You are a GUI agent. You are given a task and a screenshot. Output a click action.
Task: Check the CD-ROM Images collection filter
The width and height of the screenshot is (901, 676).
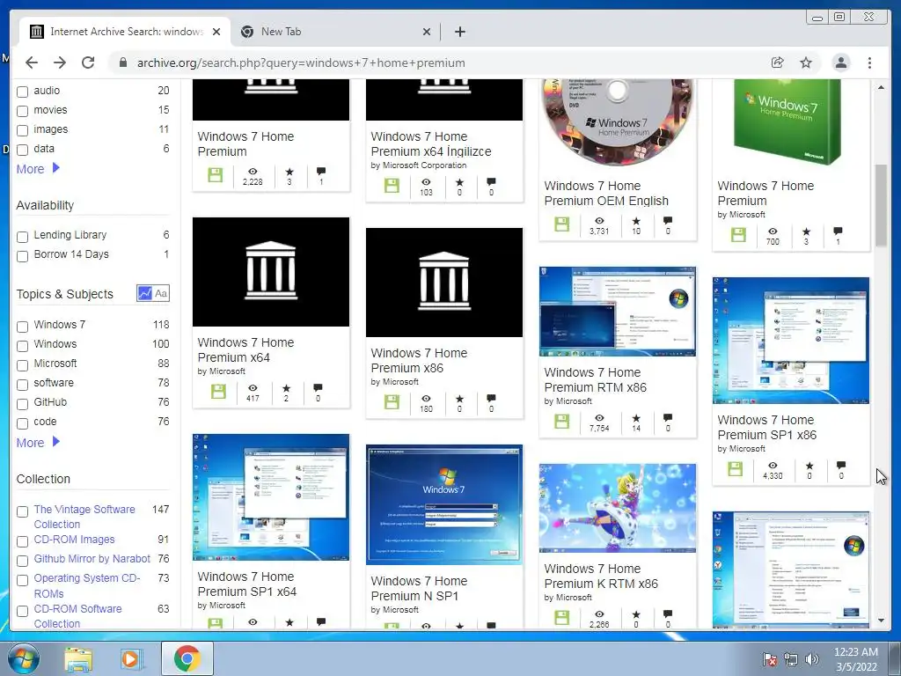[x=22, y=541]
